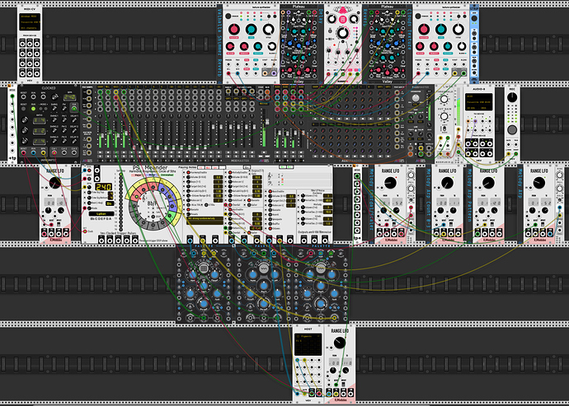
Task: Click the Lydian mode display on Meander
Action: (x=101, y=214)
